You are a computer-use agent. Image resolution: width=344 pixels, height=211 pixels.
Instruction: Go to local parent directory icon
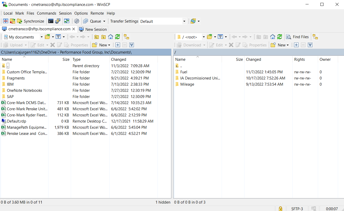[x=96, y=37]
